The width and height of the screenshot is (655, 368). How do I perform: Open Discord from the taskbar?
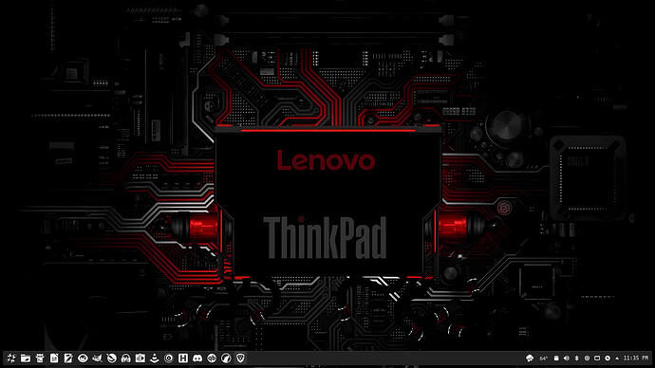click(197, 358)
